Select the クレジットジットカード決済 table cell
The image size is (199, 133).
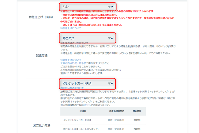[x=77, y=120]
